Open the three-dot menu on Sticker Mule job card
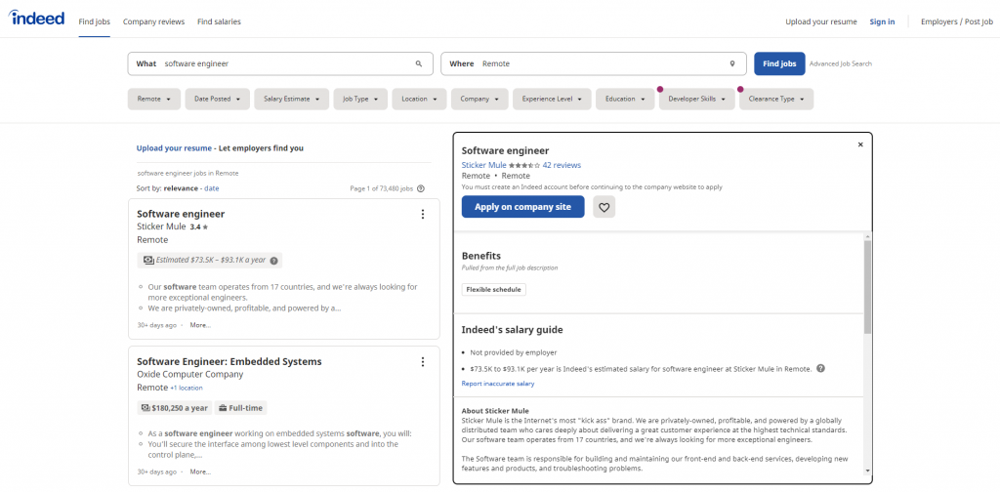The height and width of the screenshot is (492, 1000). pyautogui.click(x=422, y=214)
